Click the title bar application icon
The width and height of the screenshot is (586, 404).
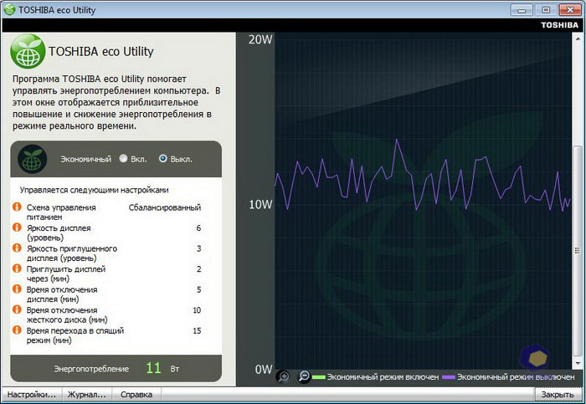10,9
